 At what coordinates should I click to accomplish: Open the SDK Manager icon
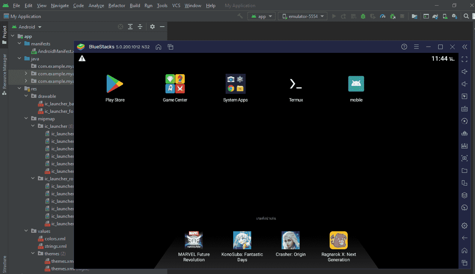click(455, 16)
